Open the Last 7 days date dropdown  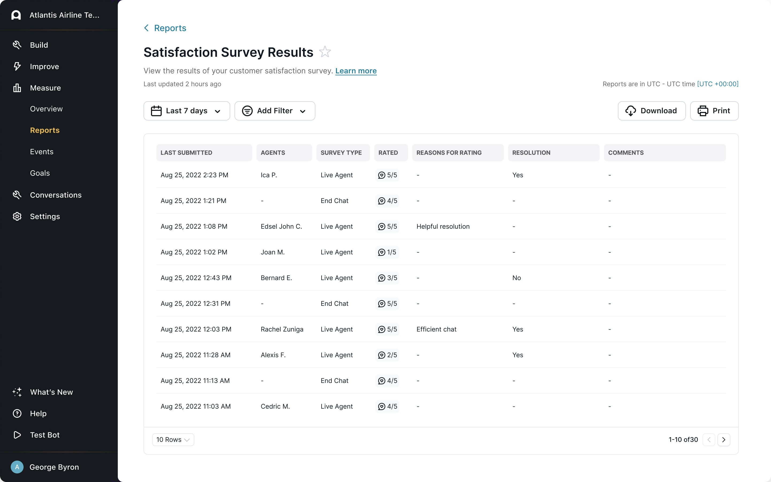pyautogui.click(x=186, y=111)
